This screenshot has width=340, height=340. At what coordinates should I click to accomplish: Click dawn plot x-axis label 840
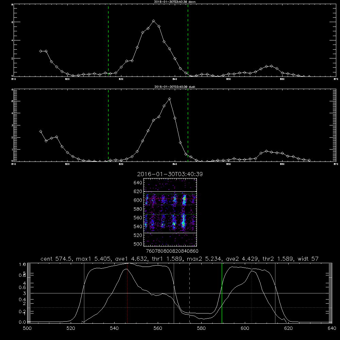[175, 79]
